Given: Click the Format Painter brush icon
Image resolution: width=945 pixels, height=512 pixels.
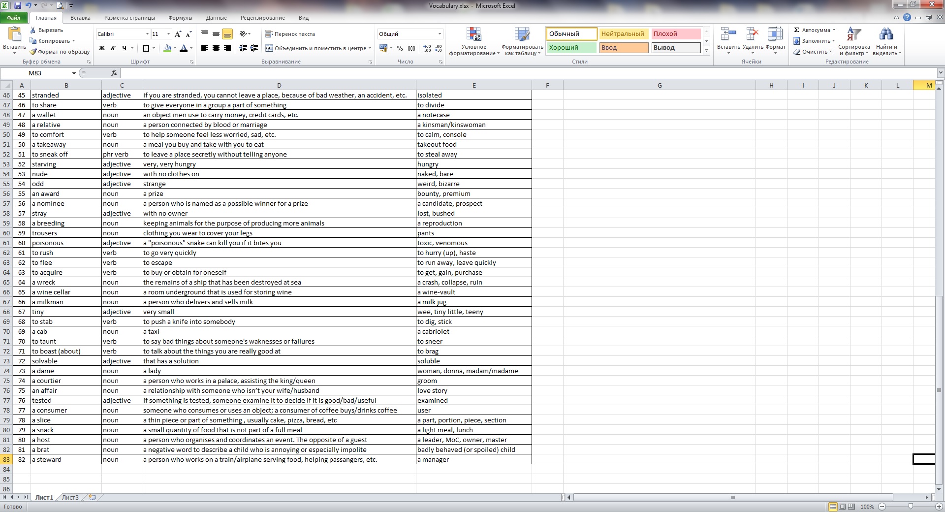Looking at the screenshot, I should (33, 52).
